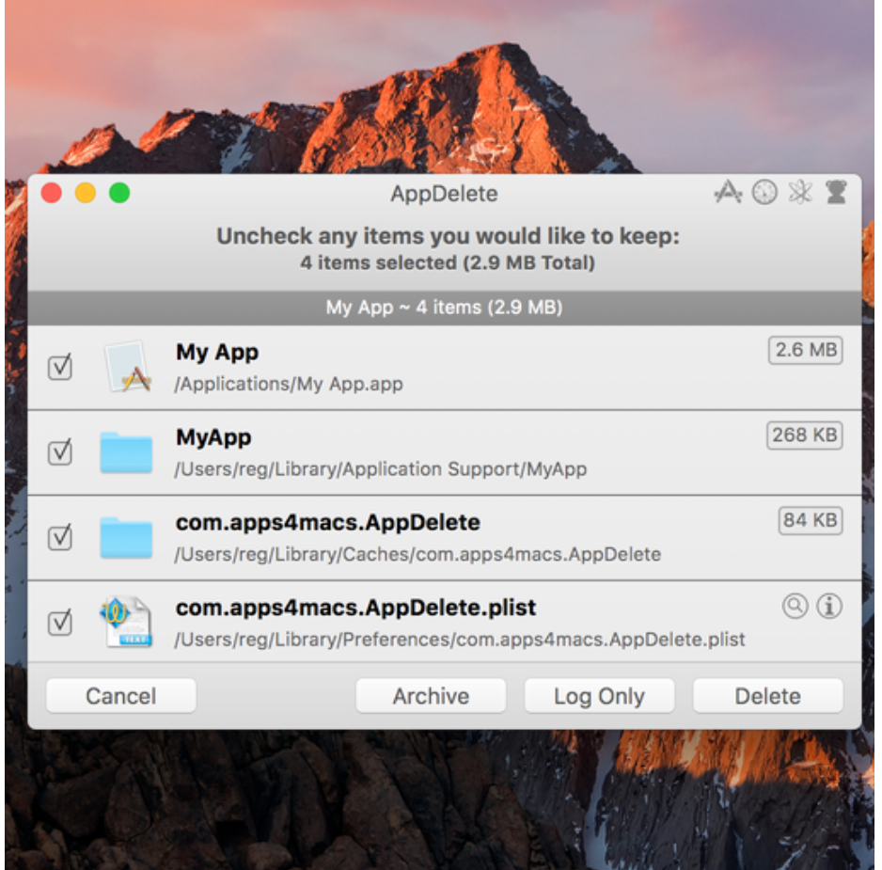Click the "4 items selected (2.9 MB Total)" text
Viewport: 882px width, 870px height.
tap(448, 262)
